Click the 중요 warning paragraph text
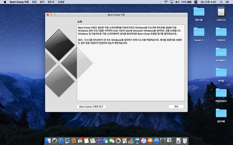The image size is (233, 145). coord(130,42)
